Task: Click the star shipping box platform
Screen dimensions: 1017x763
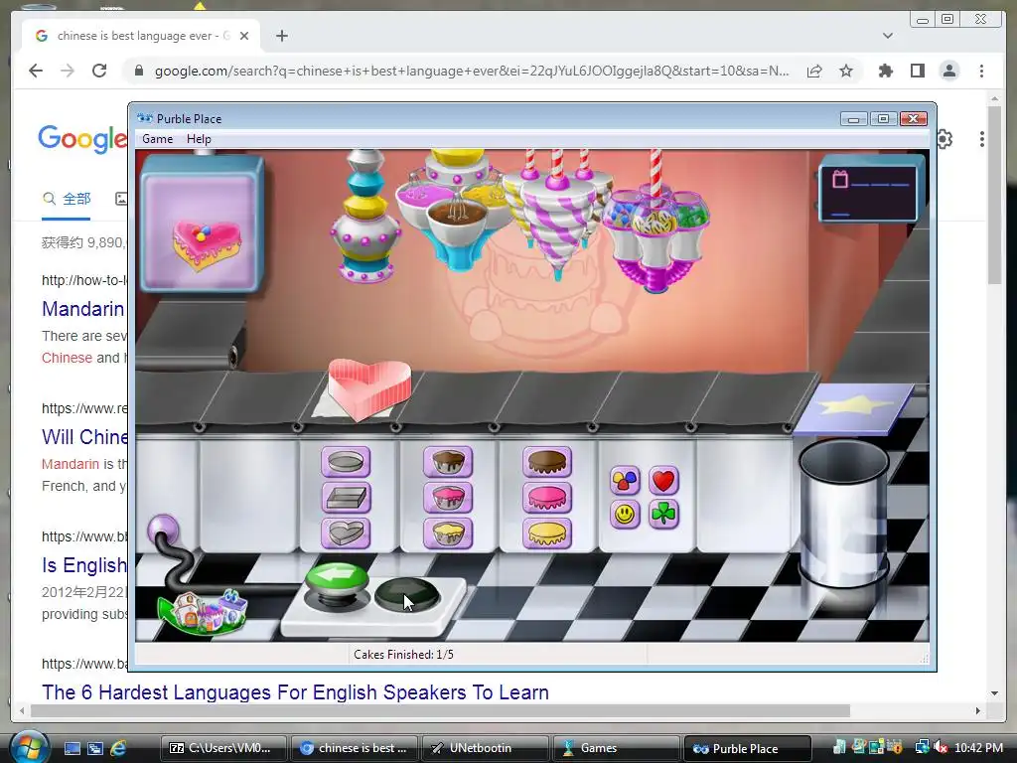Action: (855, 408)
